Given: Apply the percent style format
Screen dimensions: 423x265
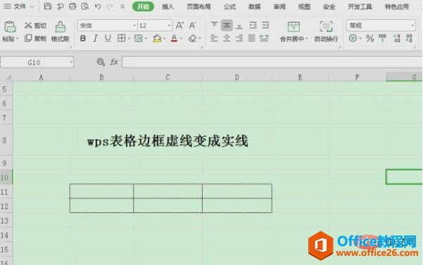Looking at the screenshot, I should point(370,38).
